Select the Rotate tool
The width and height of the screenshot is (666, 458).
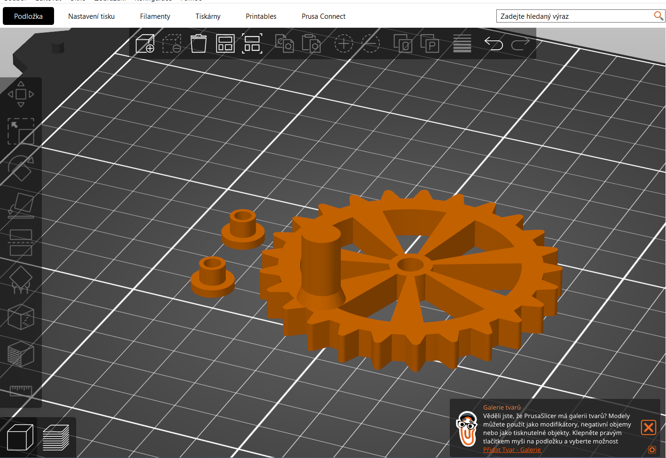[21, 168]
